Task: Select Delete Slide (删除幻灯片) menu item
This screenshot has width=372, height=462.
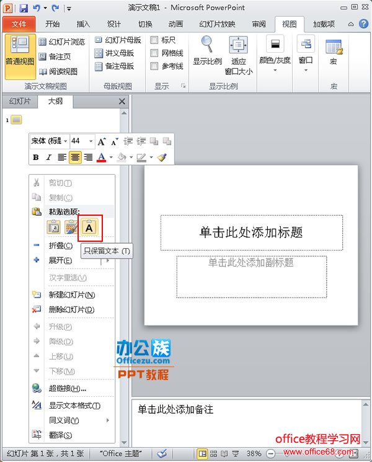Action: click(x=72, y=309)
